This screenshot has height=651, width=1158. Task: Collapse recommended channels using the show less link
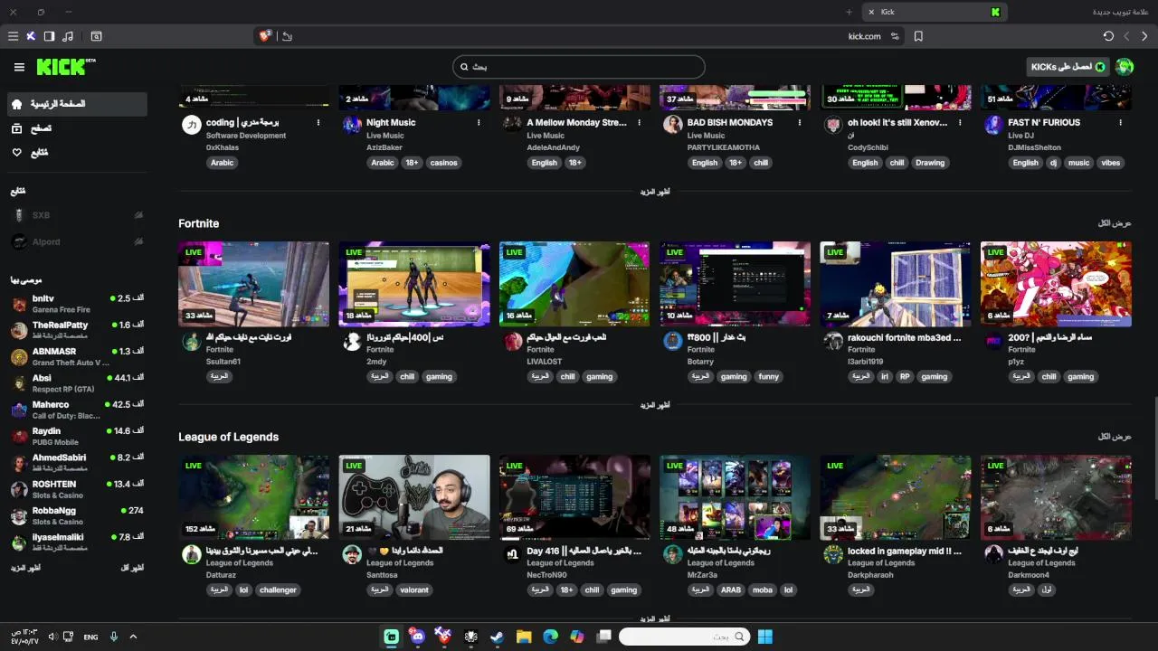click(x=132, y=568)
